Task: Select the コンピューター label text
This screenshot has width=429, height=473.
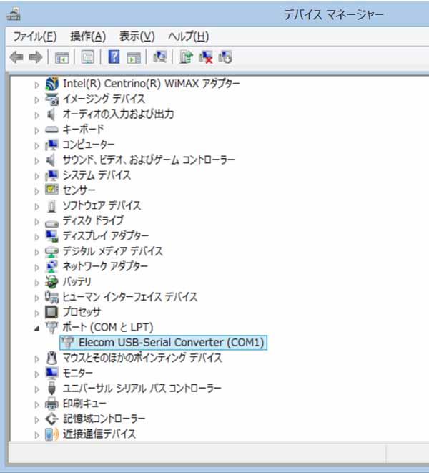Action: (89, 145)
